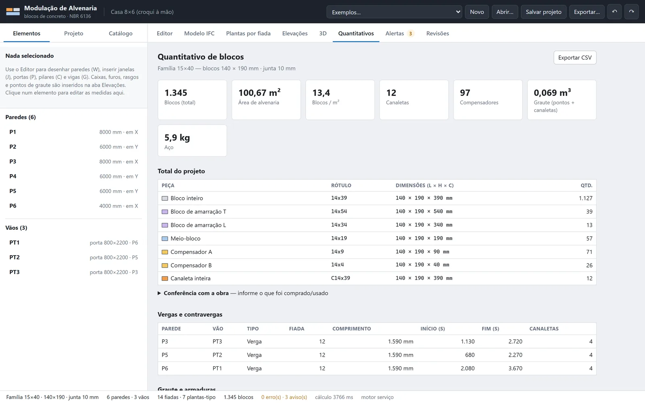645x403 pixels.
Task: Select wall P1 in the list
Action: click(73, 132)
